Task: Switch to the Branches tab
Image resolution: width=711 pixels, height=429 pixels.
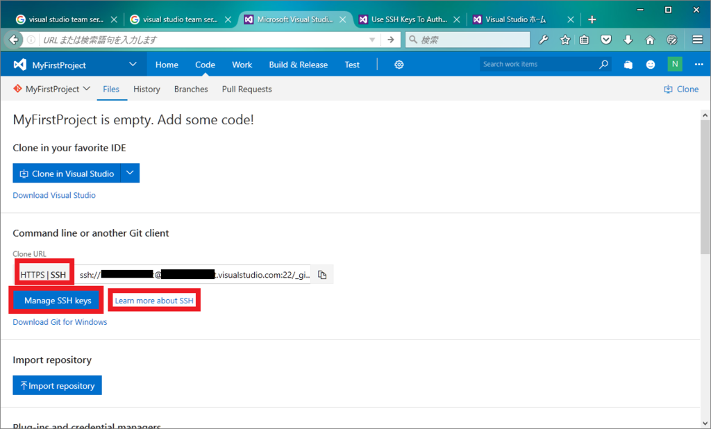Action: 191,90
